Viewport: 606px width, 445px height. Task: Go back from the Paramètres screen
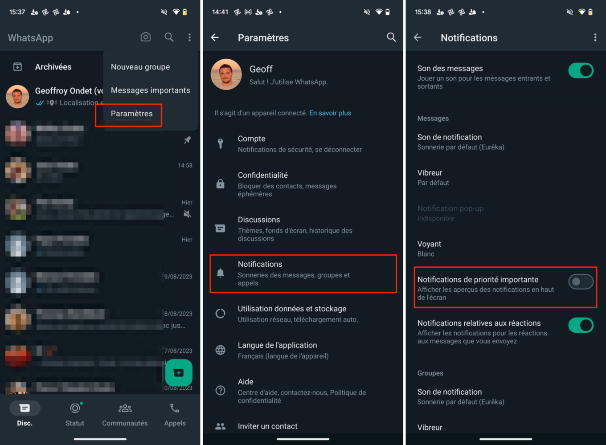point(215,37)
